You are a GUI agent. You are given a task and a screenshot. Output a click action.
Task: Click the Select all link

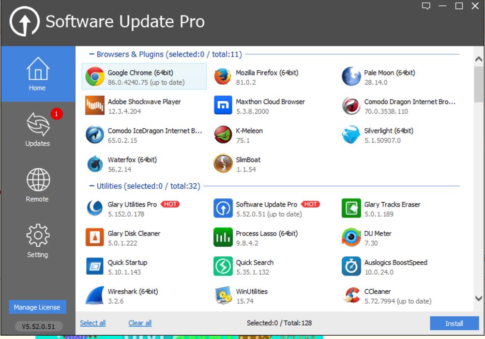tap(92, 323)
